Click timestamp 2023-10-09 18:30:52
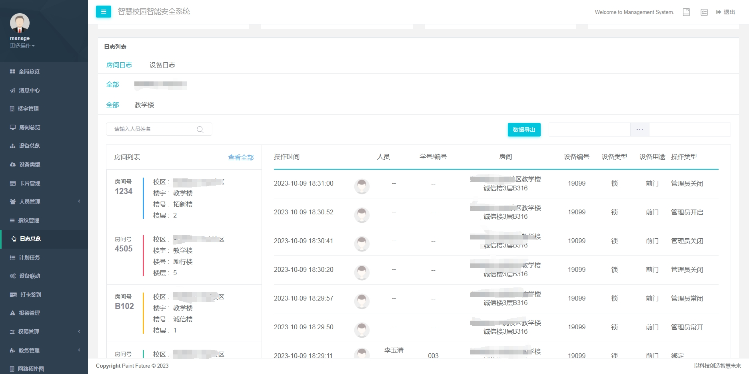Viewport: 749px width, 374px height. 304,212
